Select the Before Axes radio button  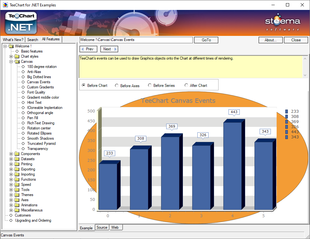116,86
